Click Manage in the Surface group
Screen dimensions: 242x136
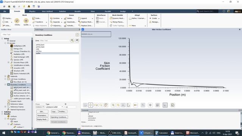click(154, 22)
